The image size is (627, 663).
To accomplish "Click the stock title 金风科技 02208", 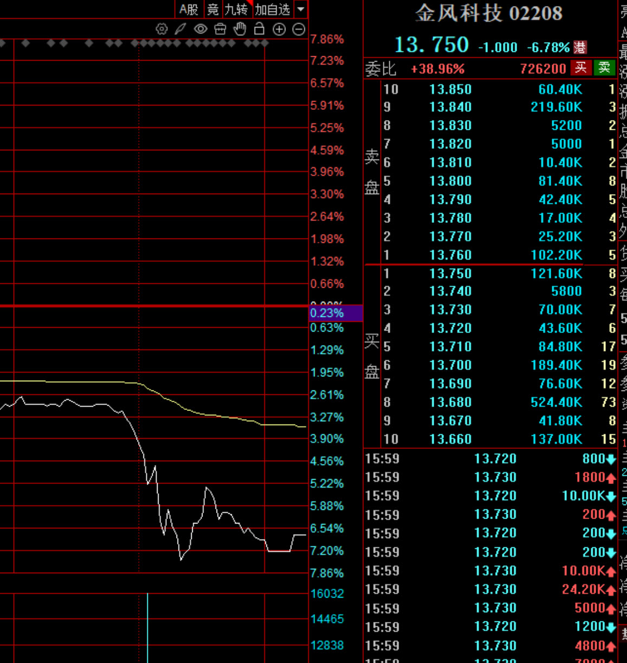I will click(489, 13).
